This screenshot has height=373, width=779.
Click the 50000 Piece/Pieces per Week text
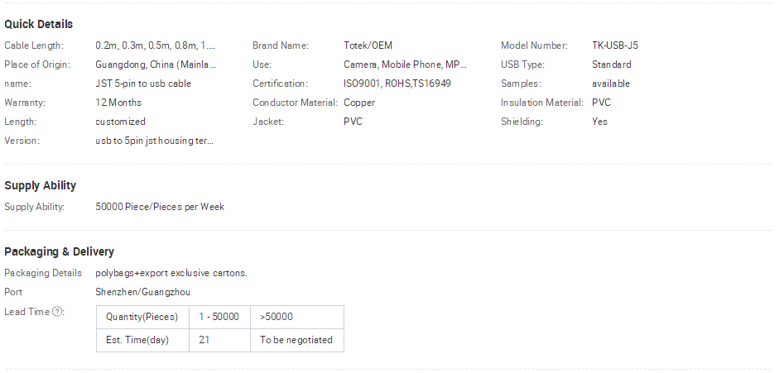pyautogui.click(x=160, y=207)
